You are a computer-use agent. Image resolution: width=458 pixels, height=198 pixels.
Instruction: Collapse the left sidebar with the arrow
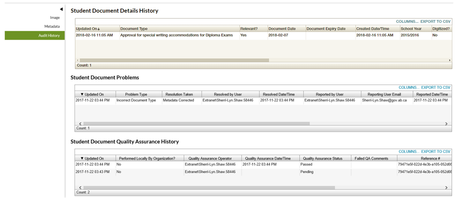[61, 9]
